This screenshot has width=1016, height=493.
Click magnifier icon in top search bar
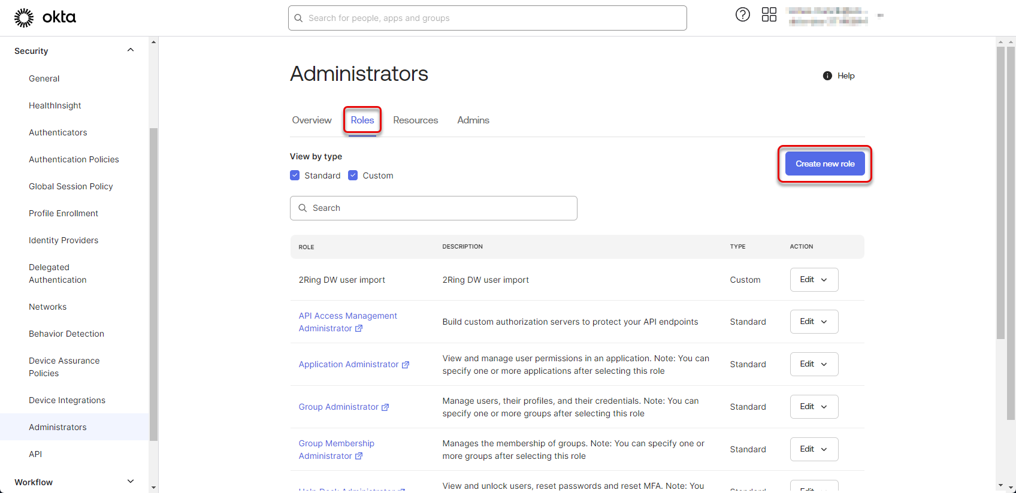298,18
